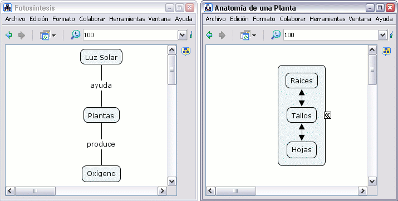Open the zoom level dropdown in Fotosíntesis

(182, 35)
